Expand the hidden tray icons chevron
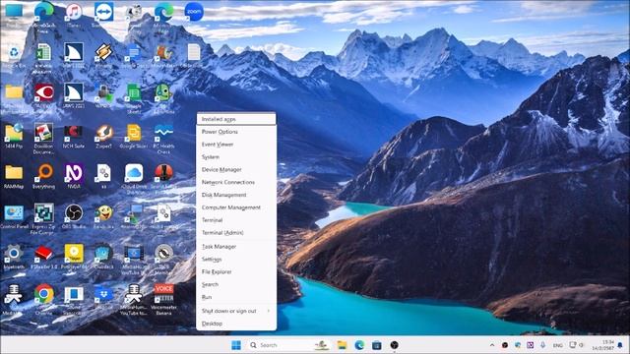This screenshot has width=630, height=354. [492, 345]
